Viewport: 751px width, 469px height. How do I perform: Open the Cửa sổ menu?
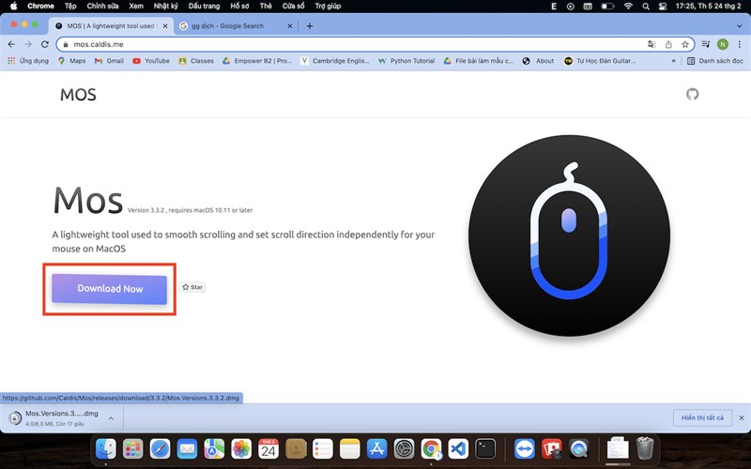tap(293, 7)
